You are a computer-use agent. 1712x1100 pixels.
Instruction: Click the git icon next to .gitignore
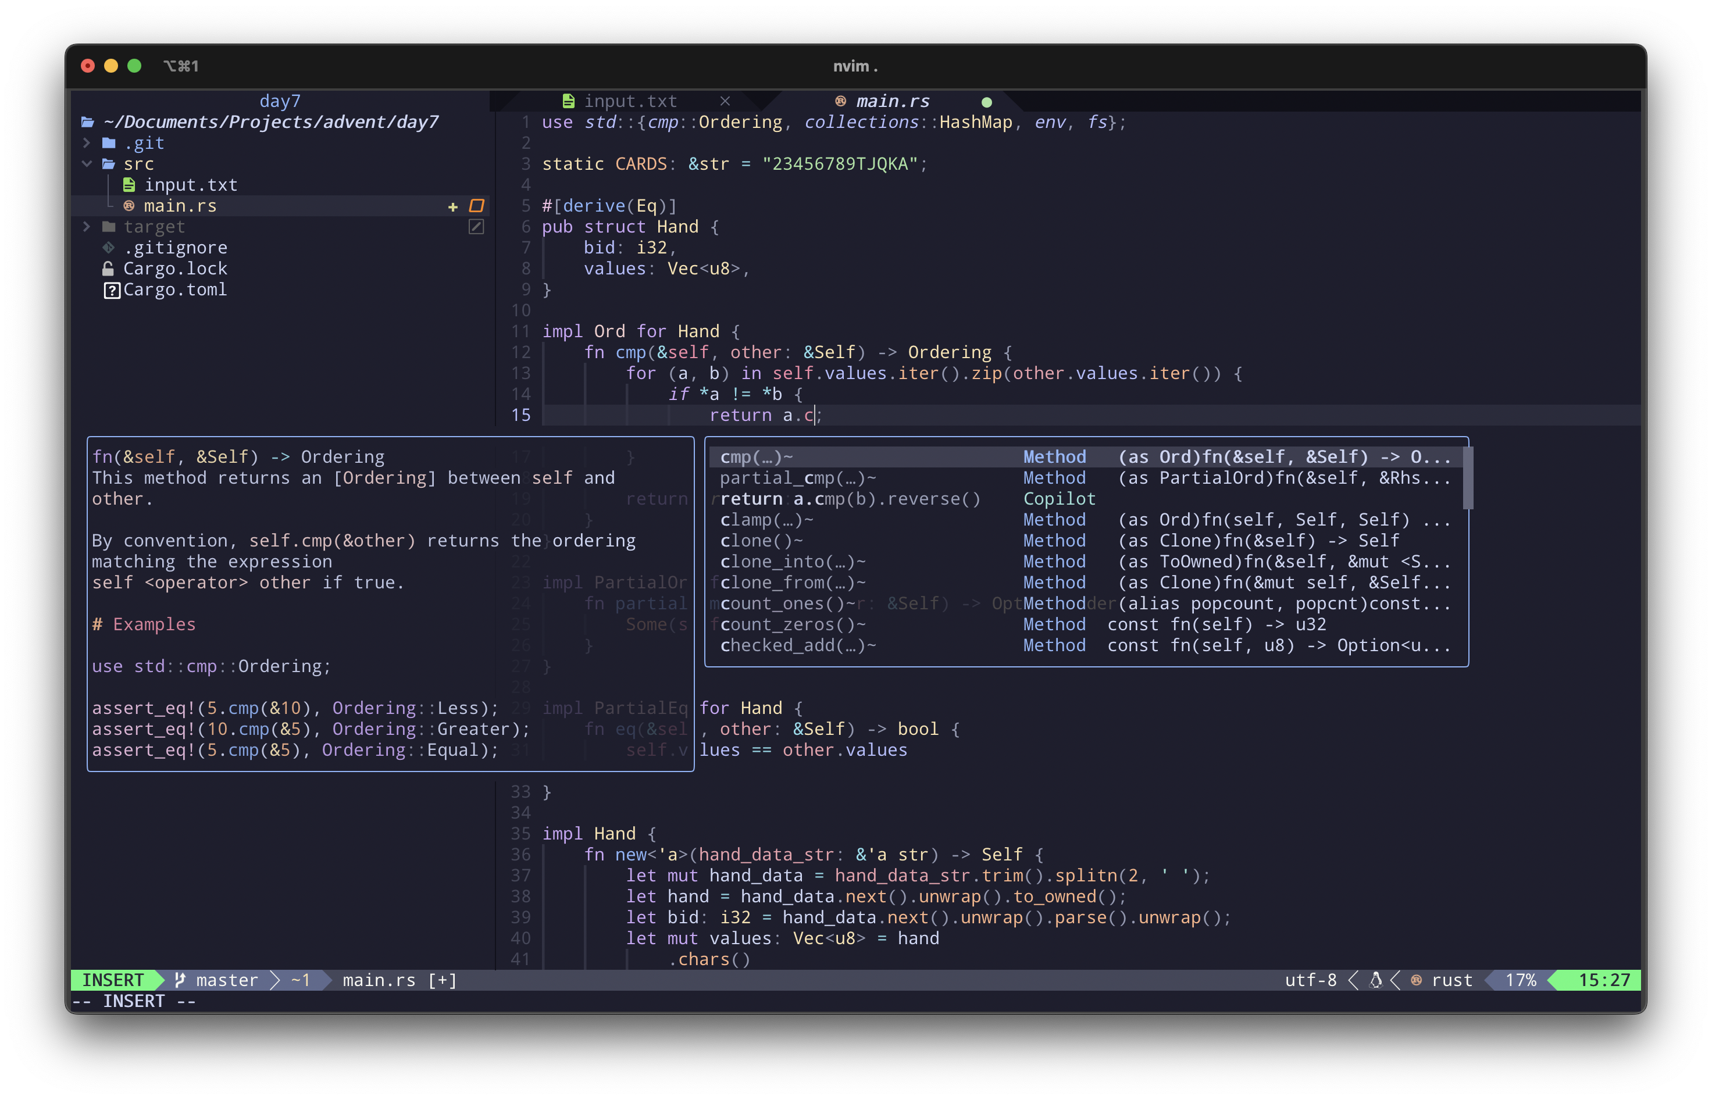tap(109, 247)
